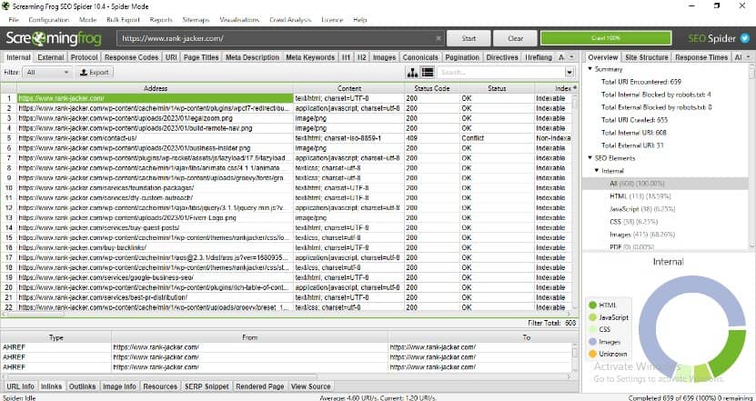The width and height of the screenshot is (756, 401).
Task: Open the URL Info bottom tab
Action: point(20,386)
